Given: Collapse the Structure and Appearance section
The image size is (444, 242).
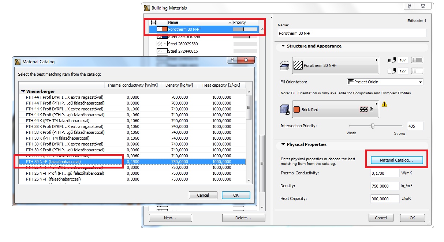Looking at the screenshot, I should (283, 46).
